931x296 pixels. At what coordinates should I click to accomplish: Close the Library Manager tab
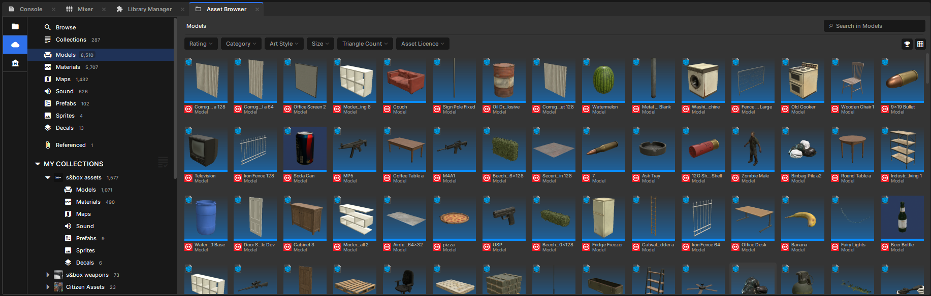pos(182,9)
